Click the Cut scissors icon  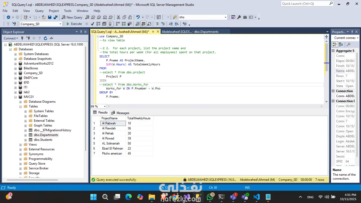pos(118,17)
